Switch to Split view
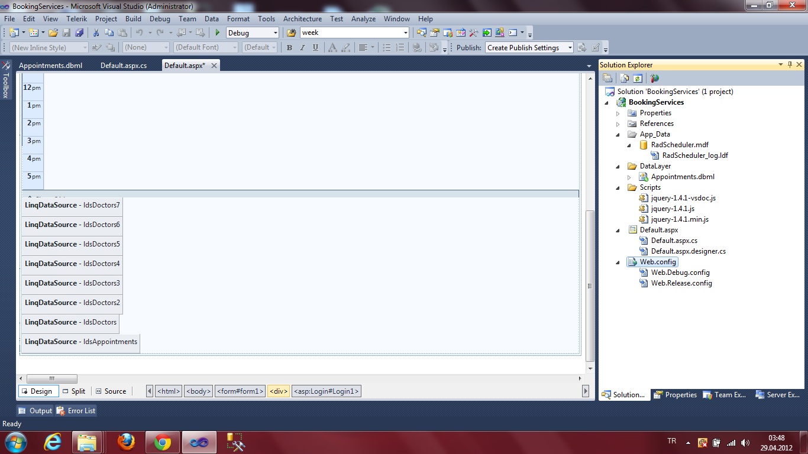 [x=74, y=391]
